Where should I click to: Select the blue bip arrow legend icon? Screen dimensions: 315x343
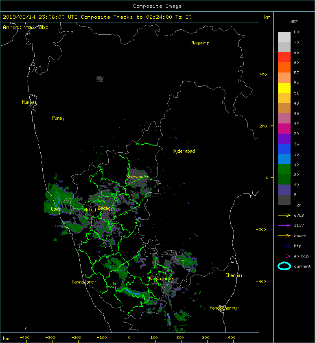[x=284, y=246]
